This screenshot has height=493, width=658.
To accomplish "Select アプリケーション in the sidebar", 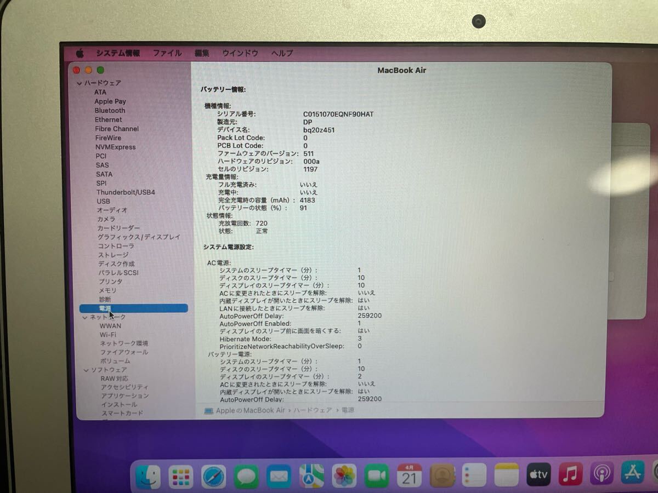I will click(x=124, y=395).
